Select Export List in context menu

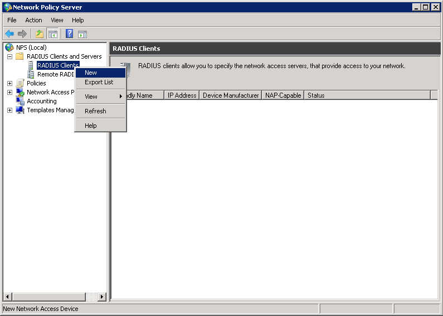(x=100, y=82)
